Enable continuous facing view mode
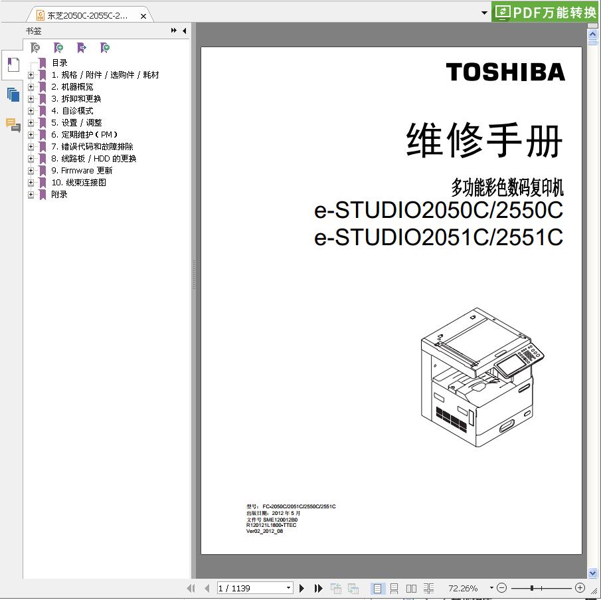601x600 pixels. click(428, 588)
